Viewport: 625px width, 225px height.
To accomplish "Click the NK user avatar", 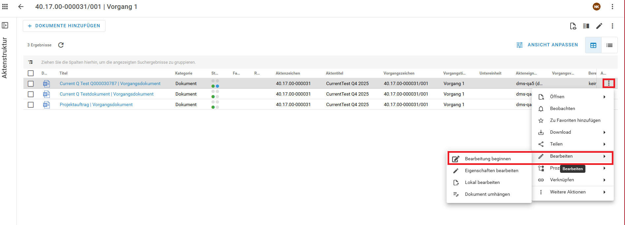I will point(597,7).
